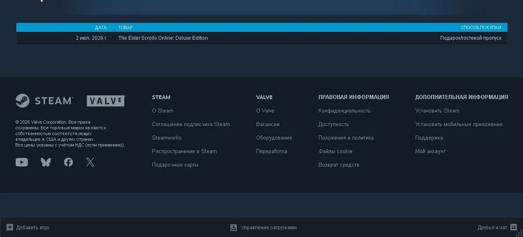Open the Мой аккаунт link
Screen dimensions: 523x237
coord(430,151)
